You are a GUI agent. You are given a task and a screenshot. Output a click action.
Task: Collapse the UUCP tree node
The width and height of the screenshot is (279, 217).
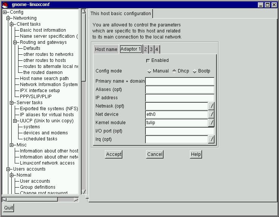point(15,121)
